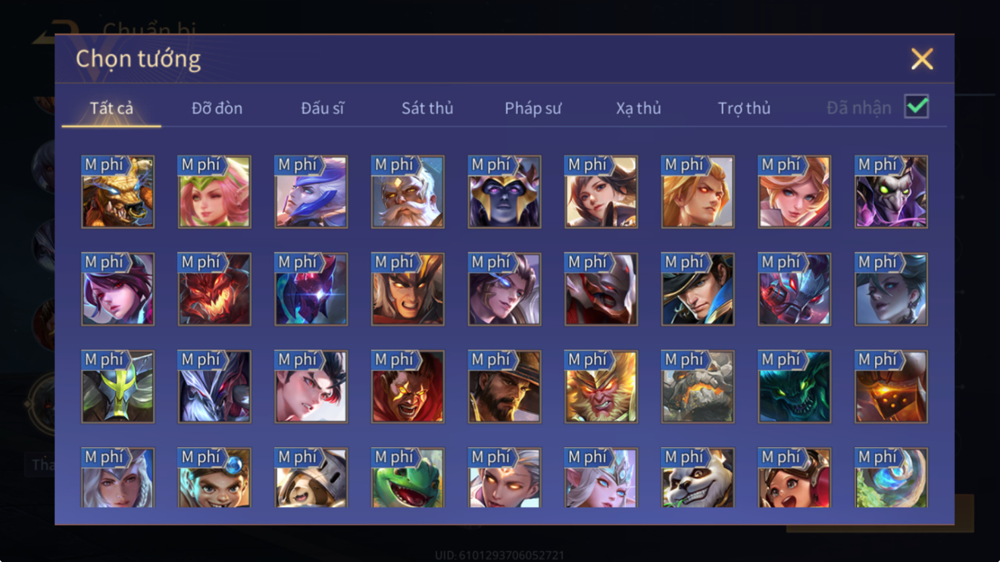The width and height of the screenshot is (1000, 562).
Task: Choose the cowboy hat bearded hero
Action: click(x=505, y=387)
